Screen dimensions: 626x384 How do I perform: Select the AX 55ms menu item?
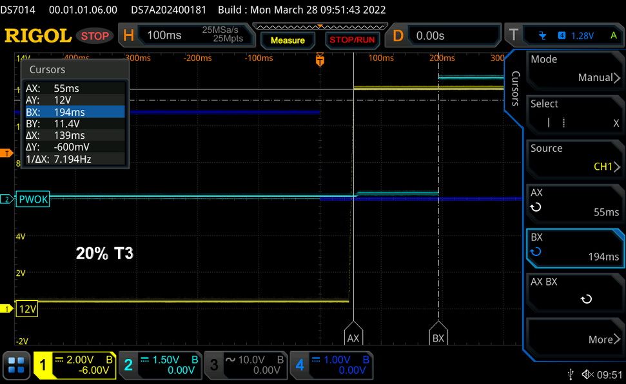574,203
